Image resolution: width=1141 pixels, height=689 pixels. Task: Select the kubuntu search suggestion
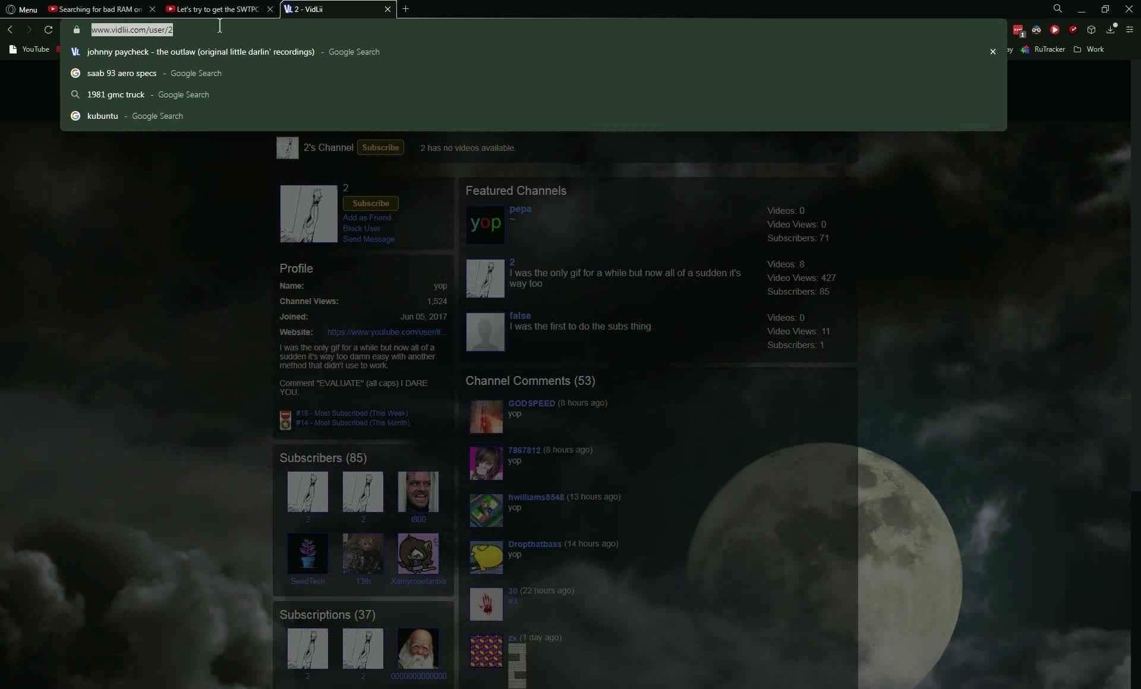pyautogui.click(x=102, y=116)
